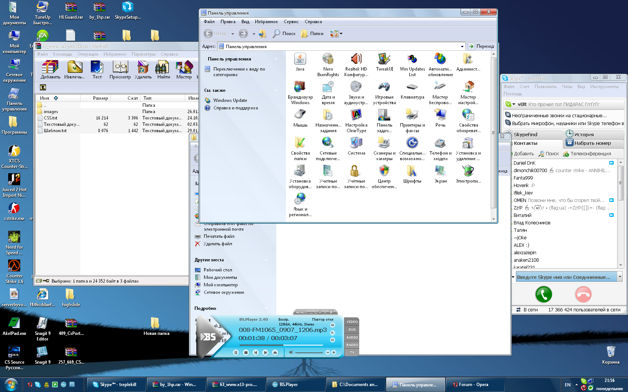628x392 pixels.
Task: Open Справка menu in Control Panel
Action: [x=313, y=22]
